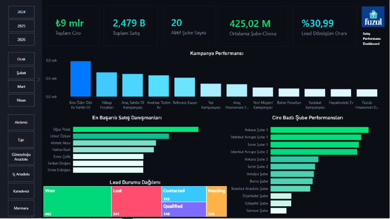Click the Lead Durumu Dağılımı title
Viewport: 390px width, 219px height.
coord(135,182)
